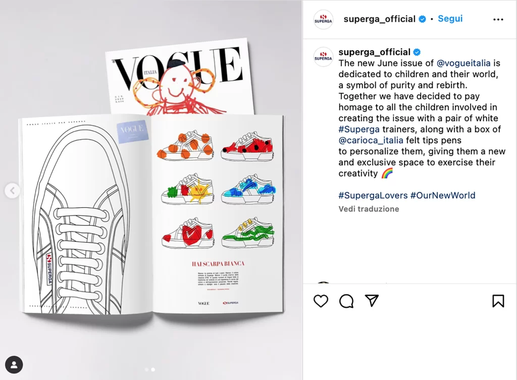
Task: Open the #Superga hashtag in caption
Action: [359, 129]
